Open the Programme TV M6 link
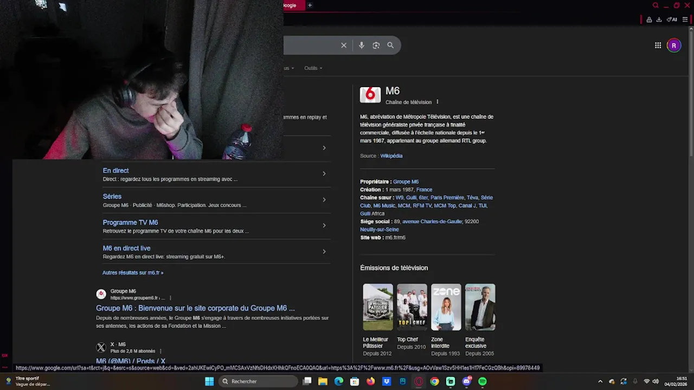Screen dimensions: 694x390 click(x=130, y=223)
